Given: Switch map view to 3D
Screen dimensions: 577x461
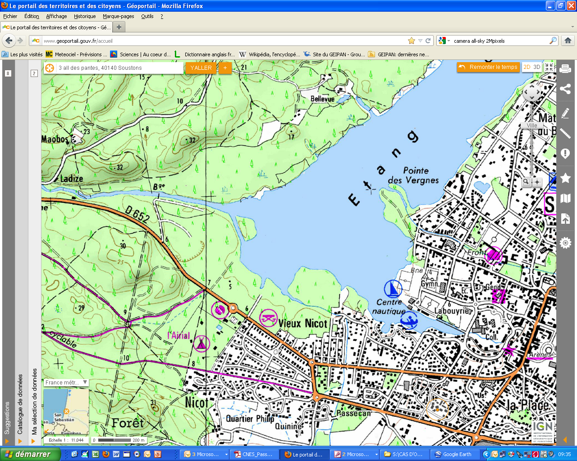Looking at the screenshot, I should pos(537,67).
